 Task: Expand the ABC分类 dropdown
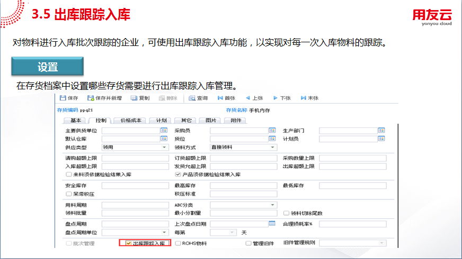click(273, 205)
